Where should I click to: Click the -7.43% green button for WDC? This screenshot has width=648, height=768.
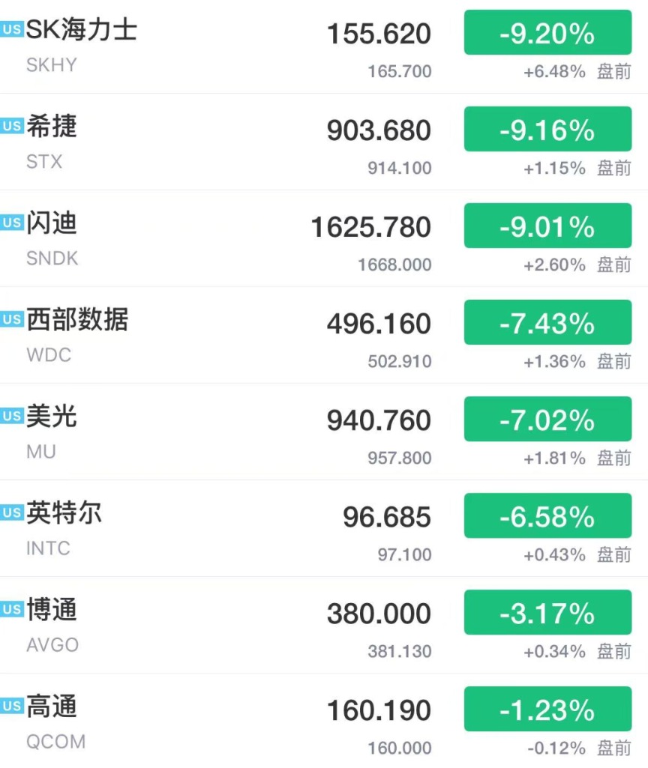[x=547, y=322]
